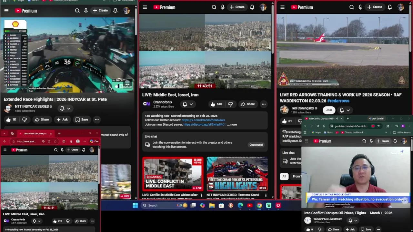This screenshot has width=413, height=232.
Task: Like the center Crannofonix live stream (510)
Action: point(216,104)
